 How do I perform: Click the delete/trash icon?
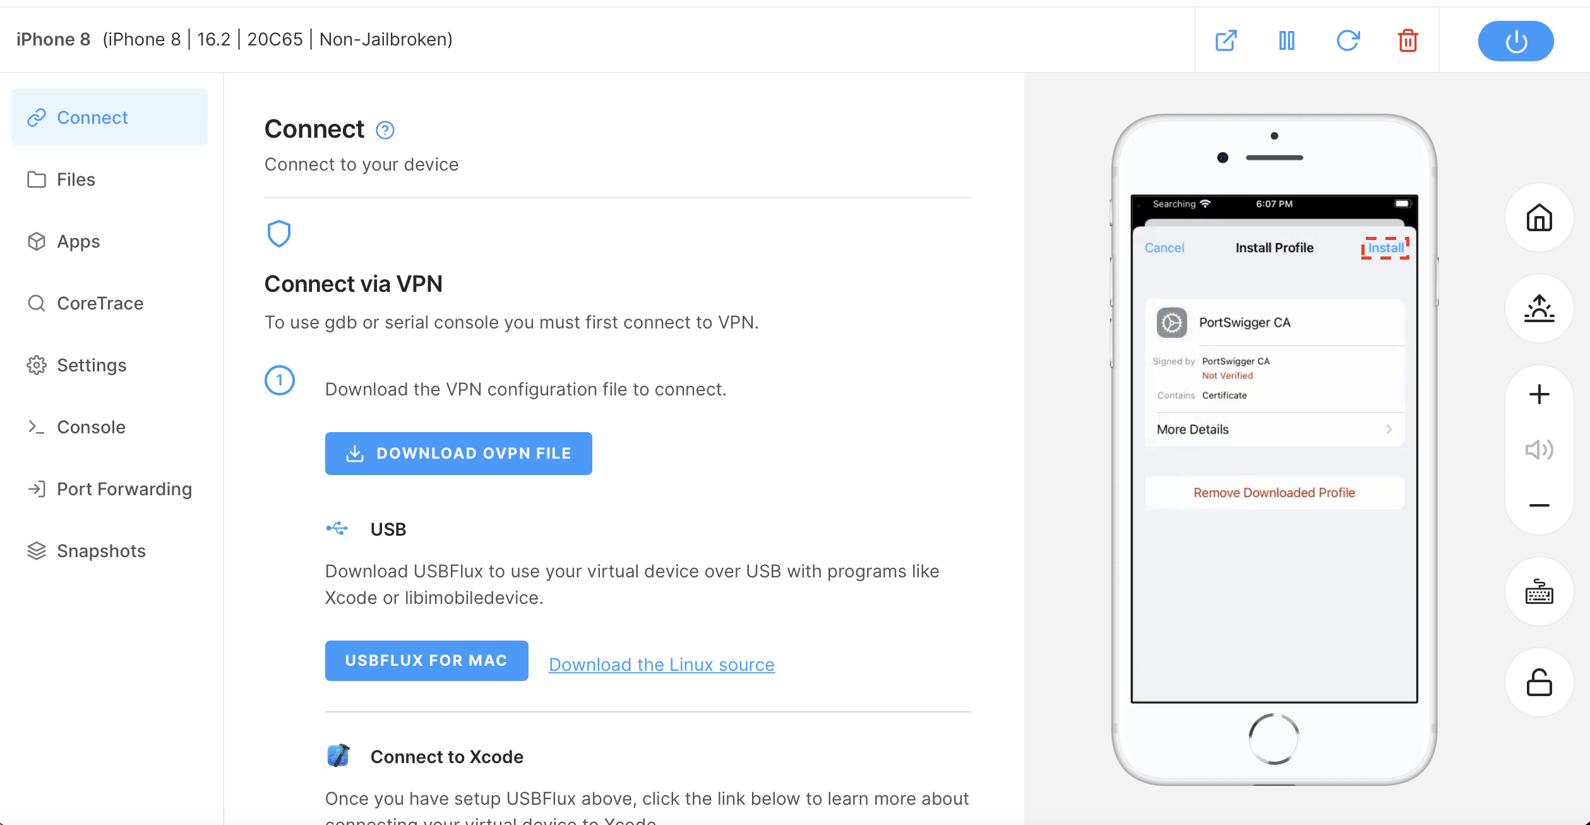(x=1408, y=40)
